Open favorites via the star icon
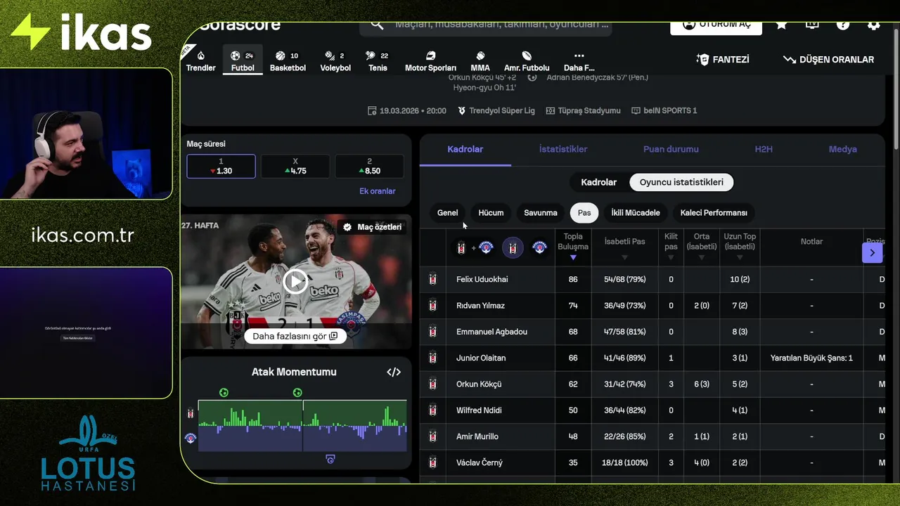Screen dimensions: 900x506 click(x=781, y=25)
